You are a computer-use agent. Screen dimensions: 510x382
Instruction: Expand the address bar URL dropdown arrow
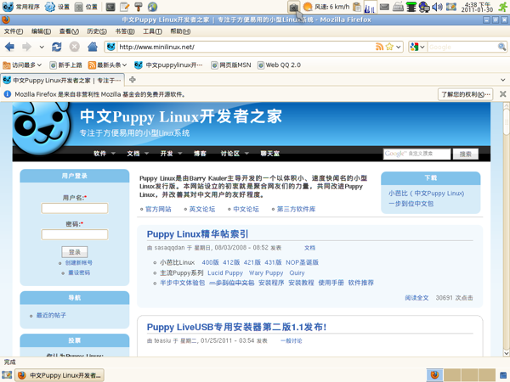399,47
